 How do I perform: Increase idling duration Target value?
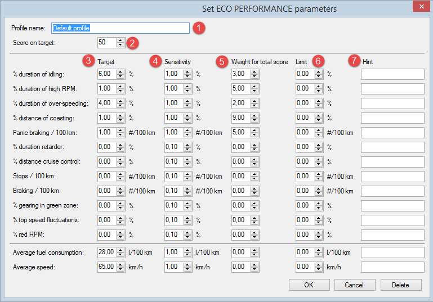[120, 71]
